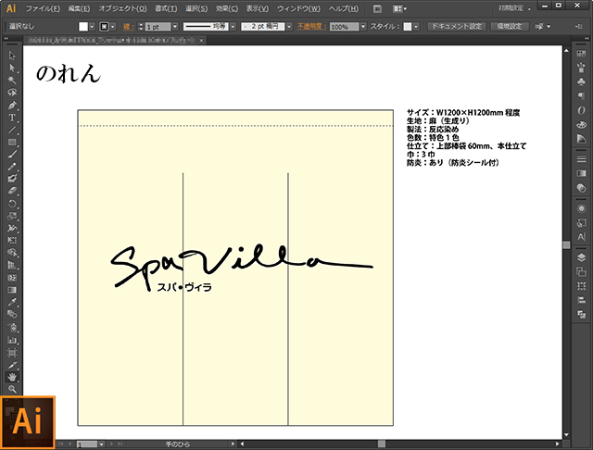Close the open document tab

[x=201, y=40]
